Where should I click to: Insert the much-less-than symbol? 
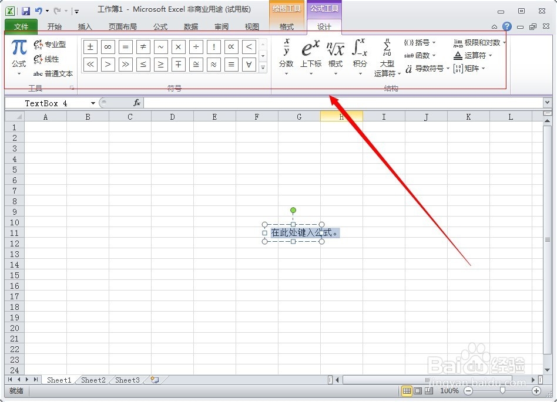click(90, 65)
